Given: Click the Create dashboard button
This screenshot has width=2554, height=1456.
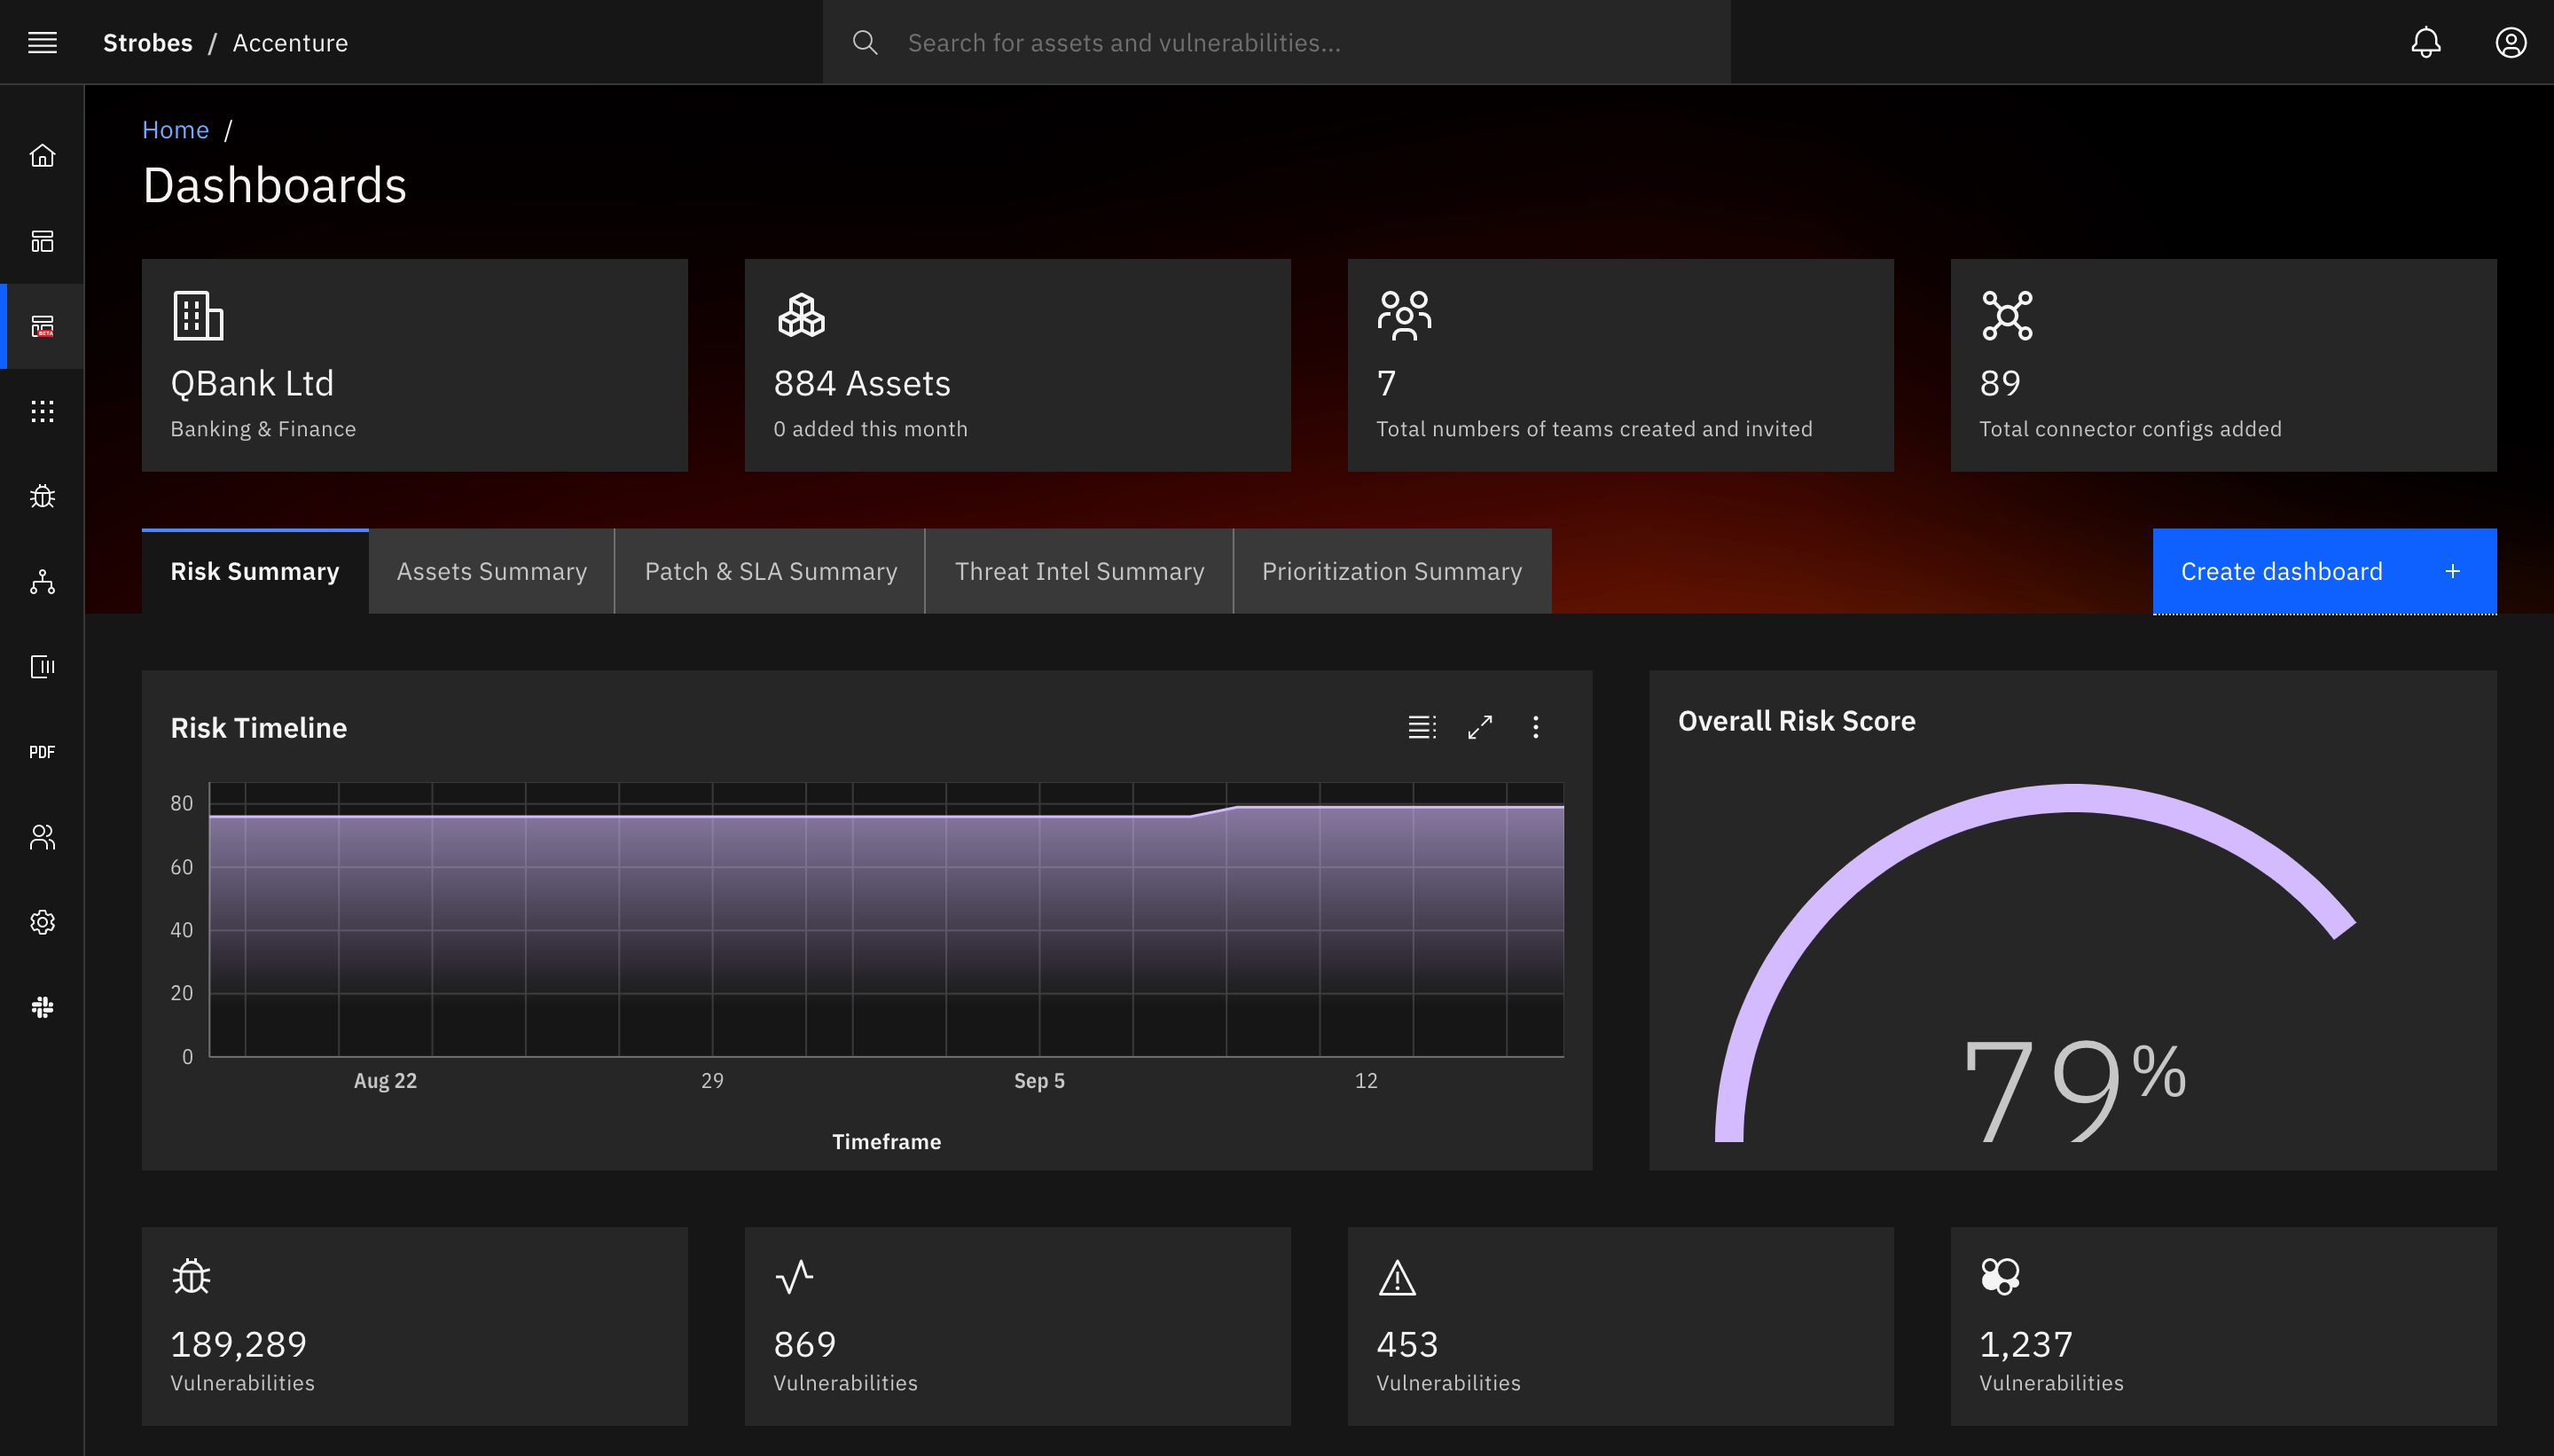Looking at the screenshot, I should pyautogui.click(x=2323, y=571).
